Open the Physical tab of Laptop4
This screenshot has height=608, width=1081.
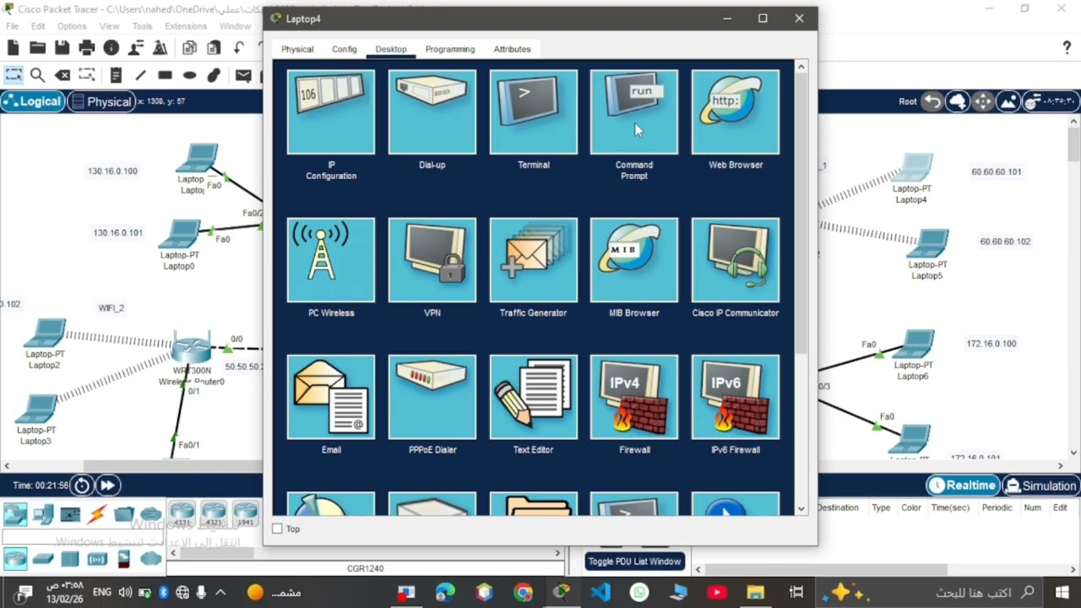pyautogui.click(x=297, y=49)
